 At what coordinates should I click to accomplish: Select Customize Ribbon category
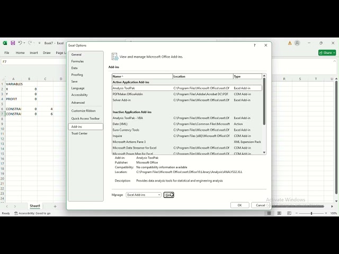(86, 111)
